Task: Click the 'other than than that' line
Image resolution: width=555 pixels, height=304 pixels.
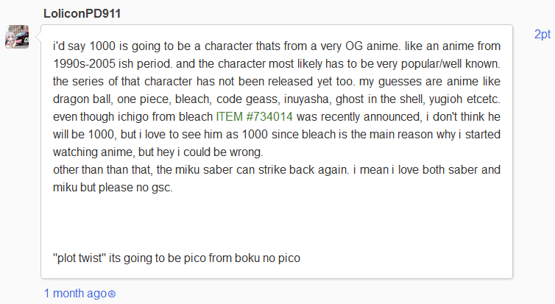Action: [x=277, y=170]
